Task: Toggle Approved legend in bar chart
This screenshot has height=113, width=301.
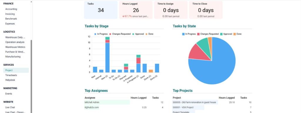Action: [138, 34]
